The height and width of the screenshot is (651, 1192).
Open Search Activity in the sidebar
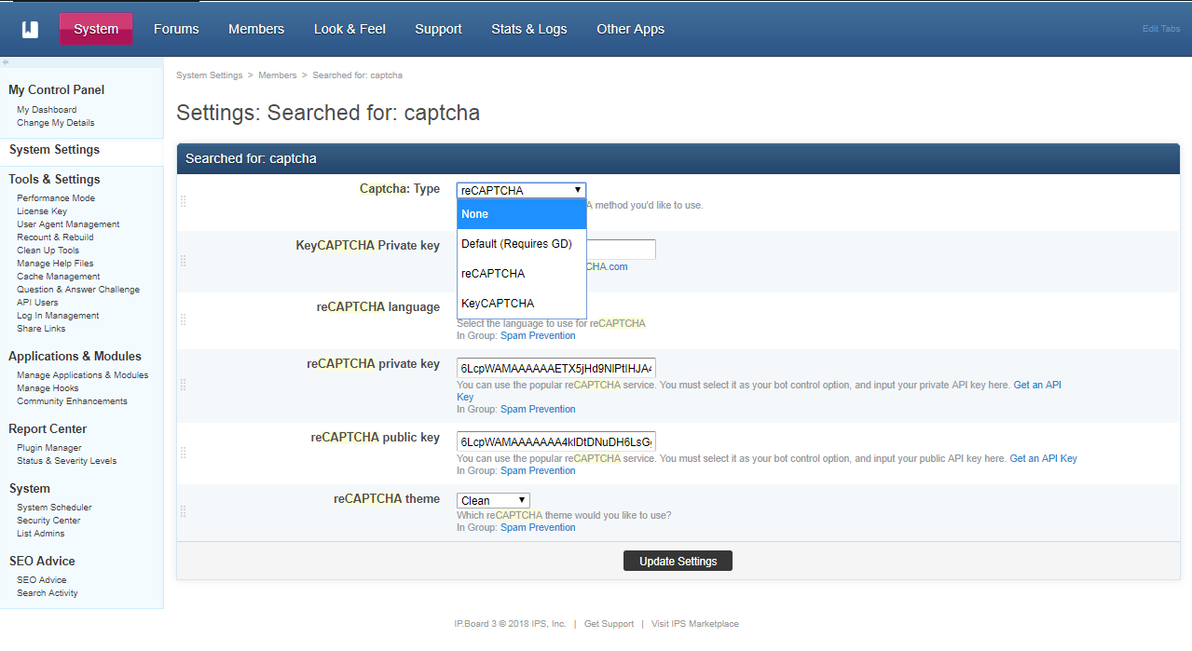click(x=48, y=593)
